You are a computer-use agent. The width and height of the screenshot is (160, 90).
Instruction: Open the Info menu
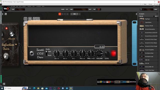[33, 6]
